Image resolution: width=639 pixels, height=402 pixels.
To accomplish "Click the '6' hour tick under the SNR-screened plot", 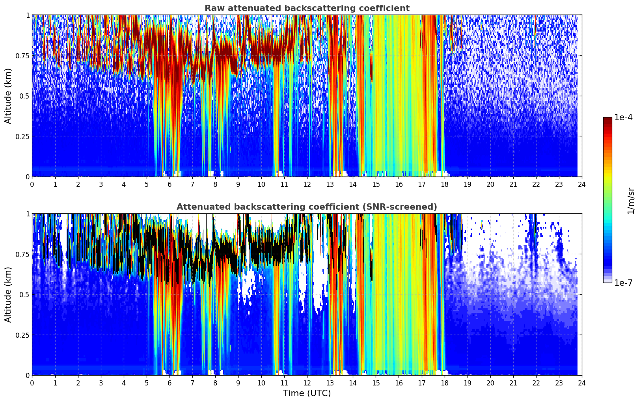I will point(170,383).
